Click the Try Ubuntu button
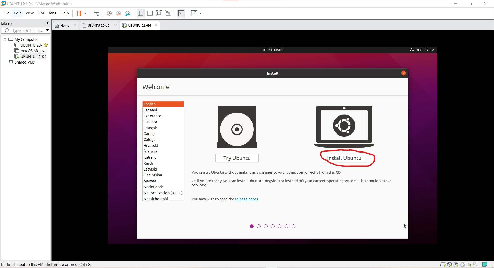The image size is (494, 268). 237,158
